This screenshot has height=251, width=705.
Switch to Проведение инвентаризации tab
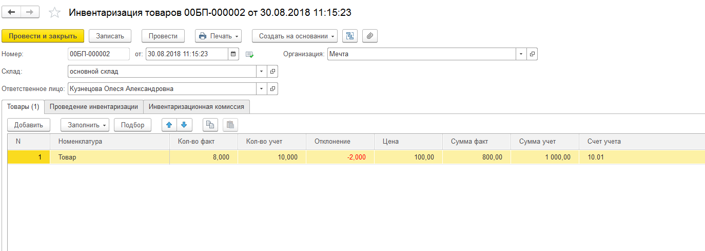click(94, 107)
